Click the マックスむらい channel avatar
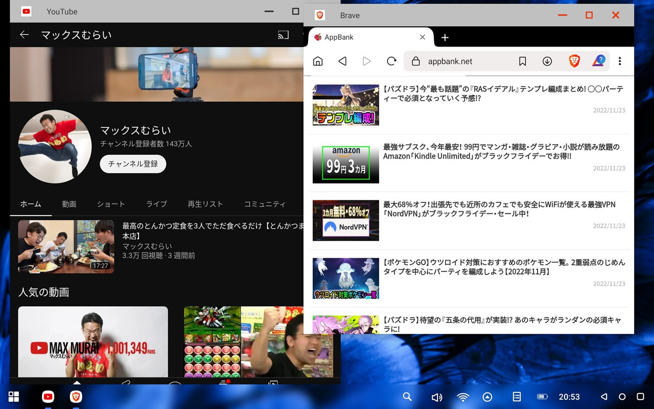The width and height of the screenshot is (654, 409). [55, 147]
